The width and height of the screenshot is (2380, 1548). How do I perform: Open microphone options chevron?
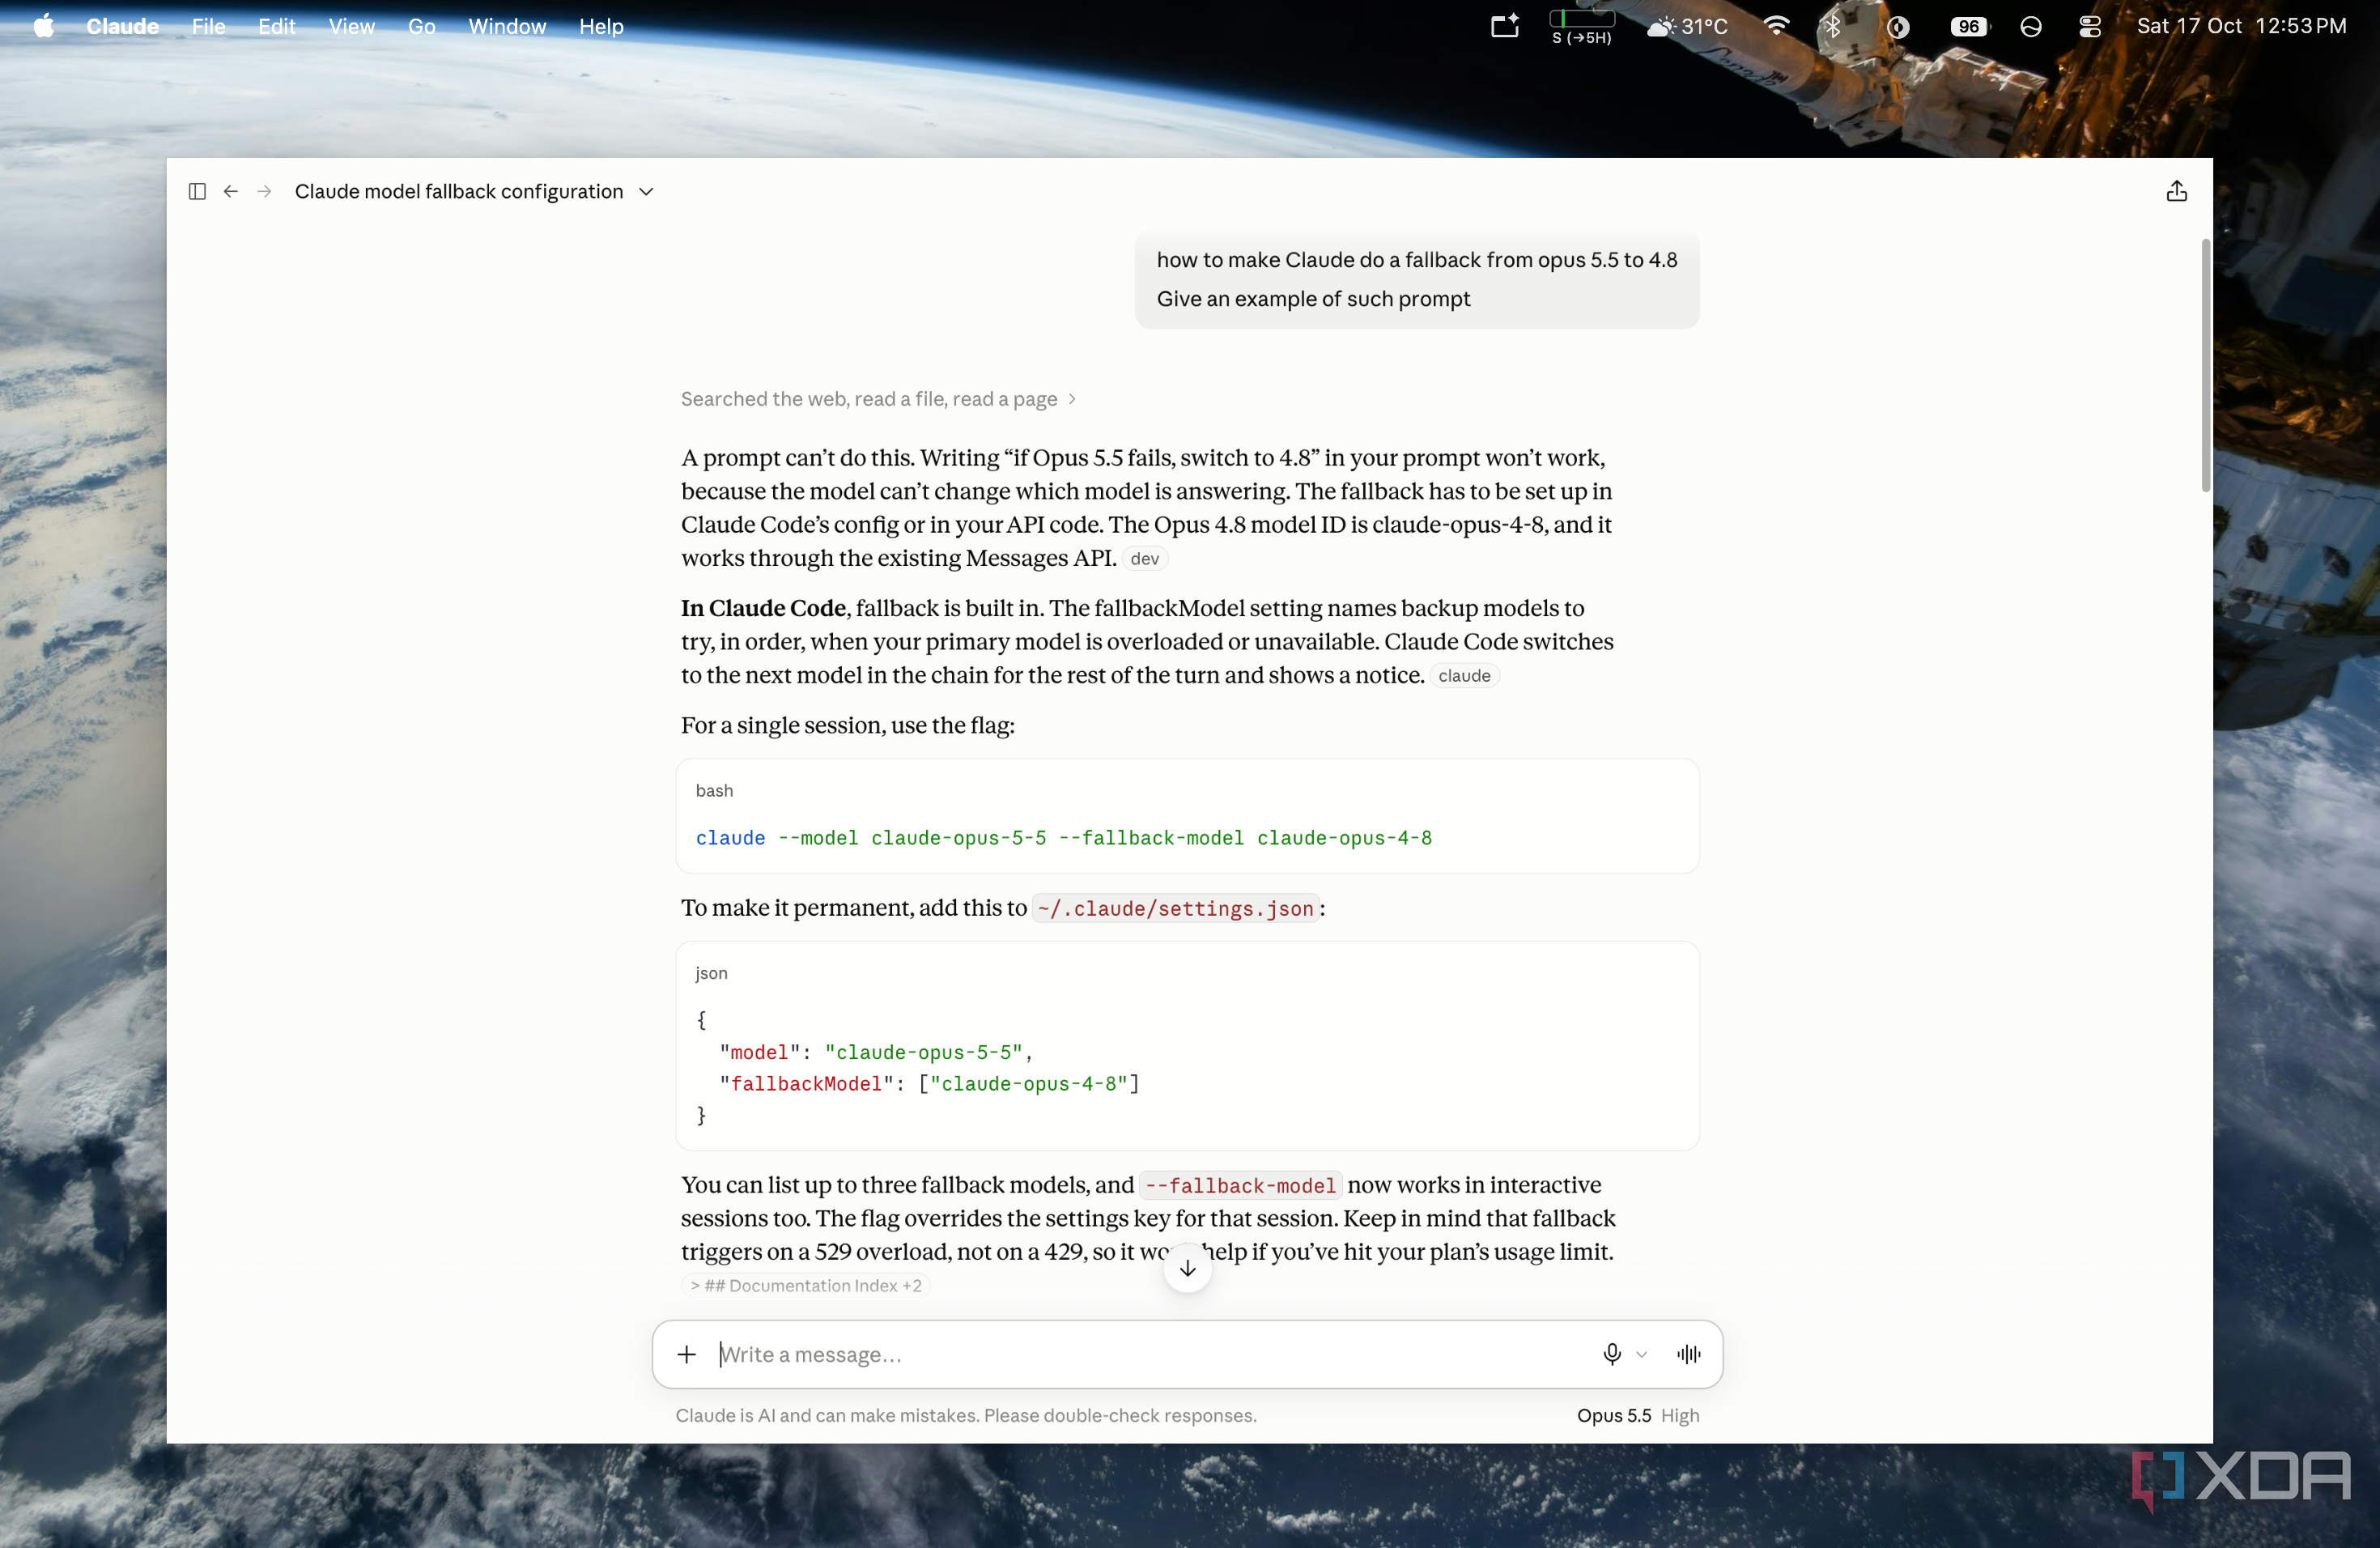coord(1641,1354)
